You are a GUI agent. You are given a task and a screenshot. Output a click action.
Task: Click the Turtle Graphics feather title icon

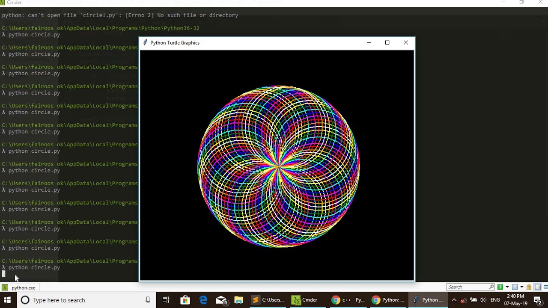(x=146, y=42)
